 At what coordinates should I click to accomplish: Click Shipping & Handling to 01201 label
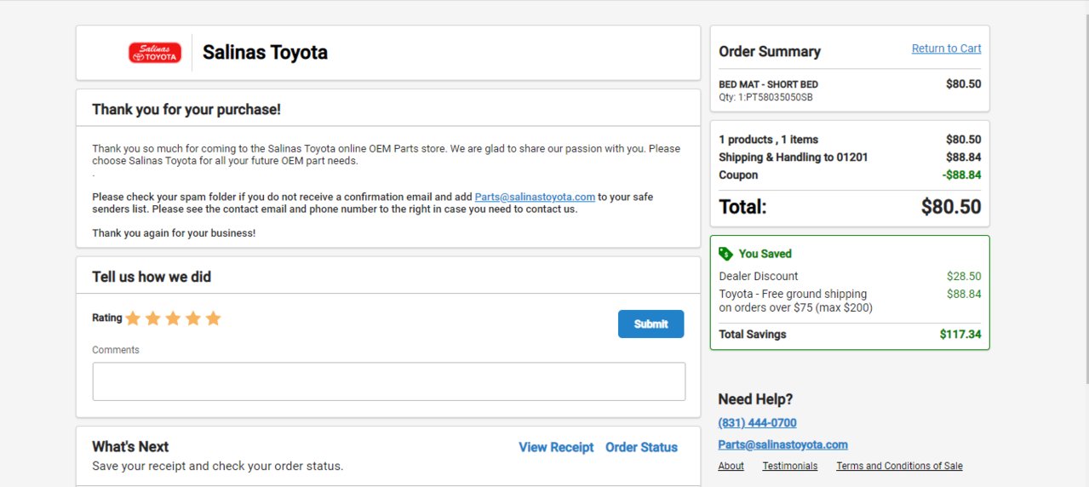pyautogui.click(x=793, y=158)
